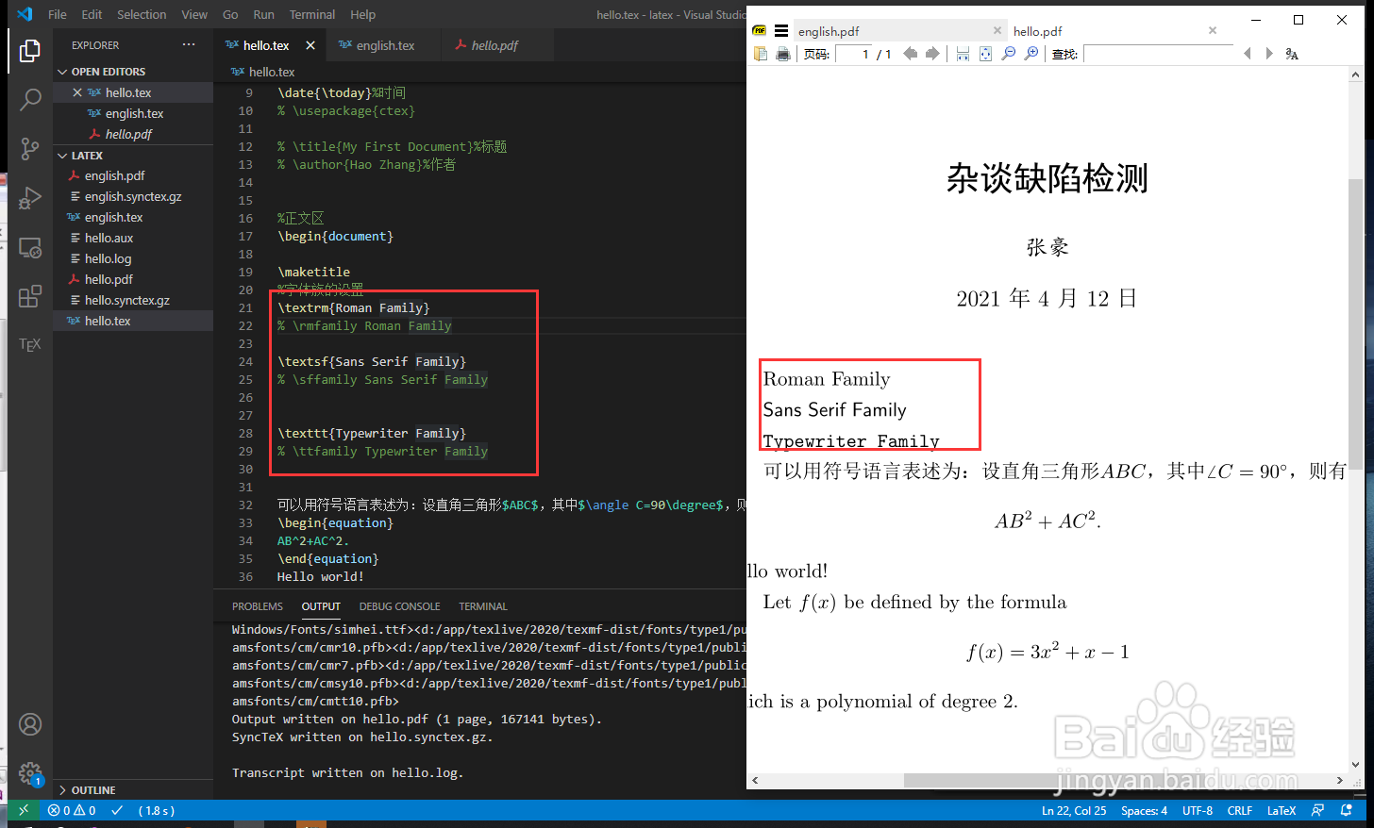The height and width of the screenshot is (828, 1374).
Task: Click the PDF viewer open file icon
Action: click(x=761, y=54)
